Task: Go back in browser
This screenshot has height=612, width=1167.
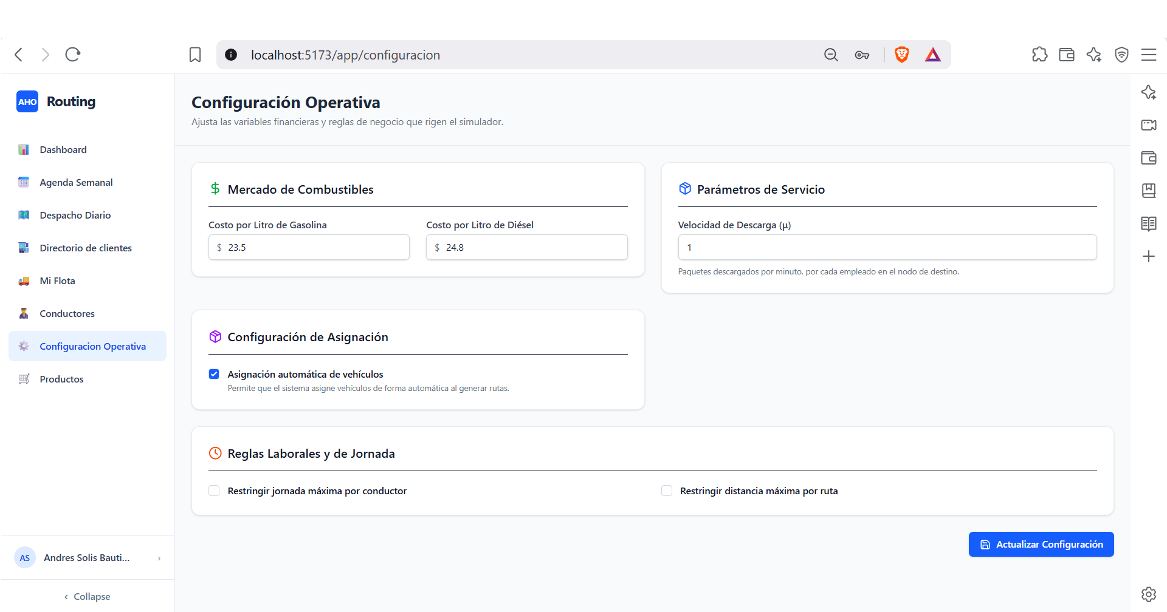Action: pyautogui.click(x=19, y=55)
